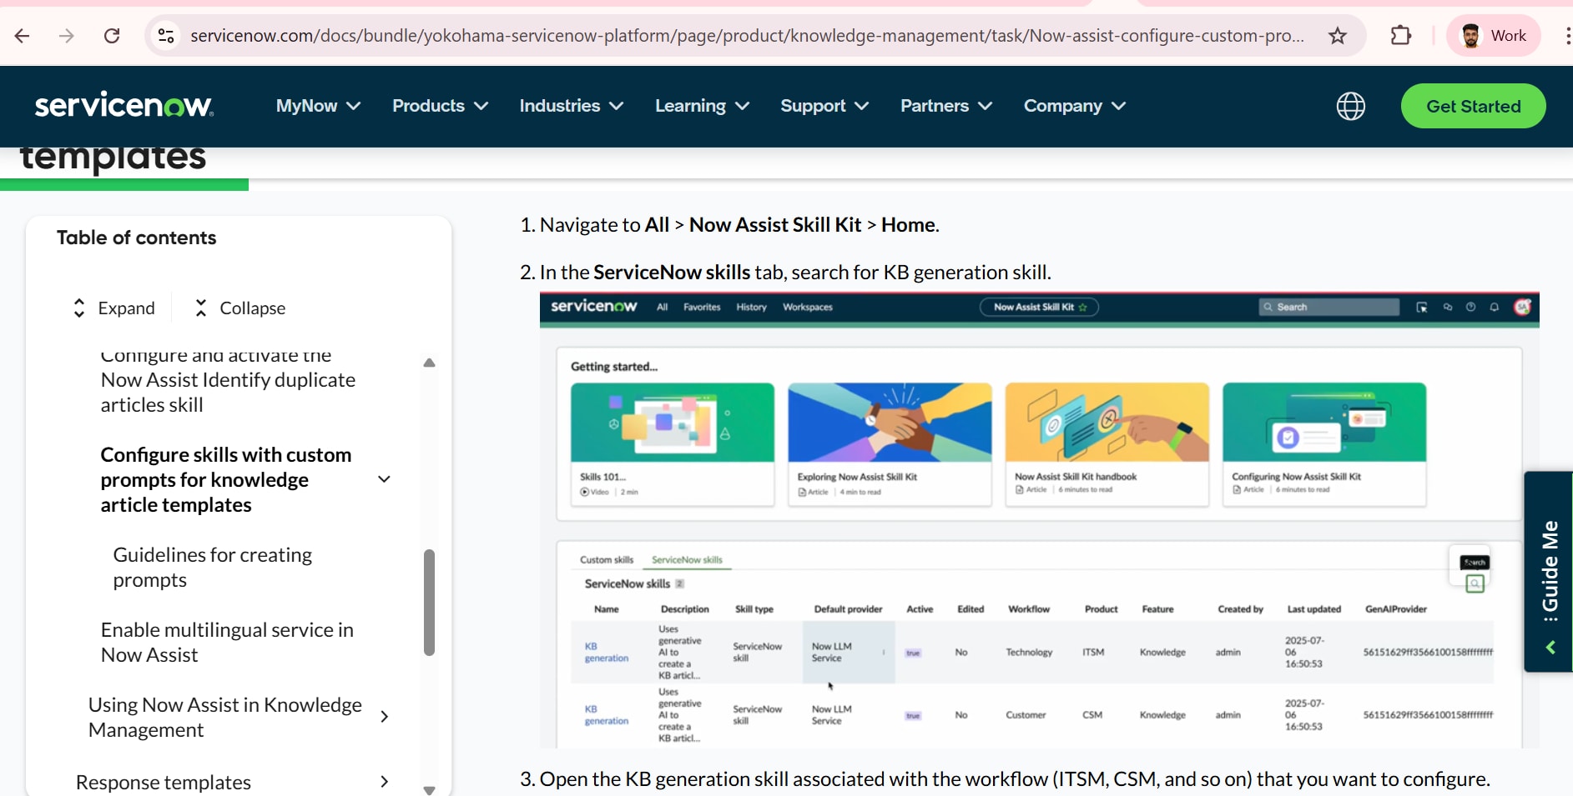Open the Products dropdown menu
Image resolution: width=1573 pixels, height=796 pixels.
click(x=440, y=106)
